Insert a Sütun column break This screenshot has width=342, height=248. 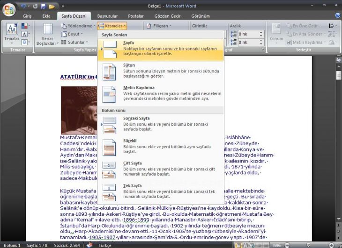coord(161,72)
